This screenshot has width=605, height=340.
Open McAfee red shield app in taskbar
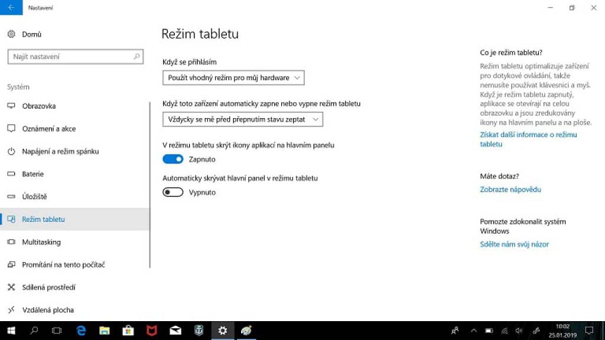(152, 331)
